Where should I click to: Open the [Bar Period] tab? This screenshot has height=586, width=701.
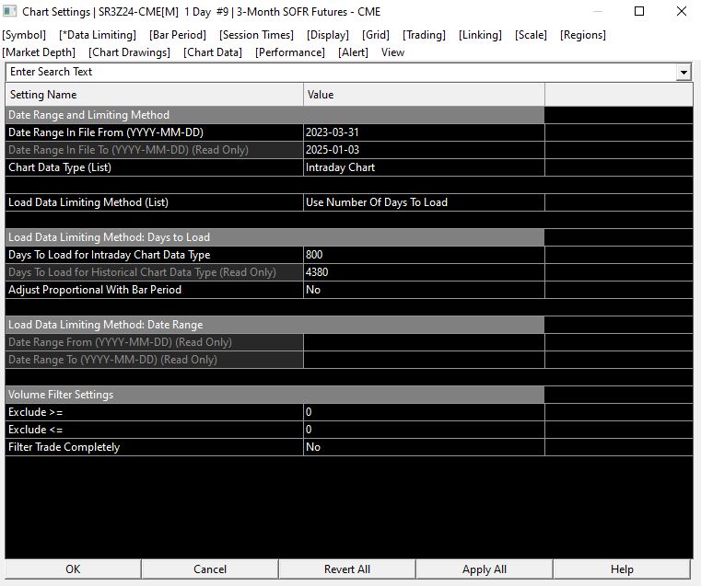(178, 35)
